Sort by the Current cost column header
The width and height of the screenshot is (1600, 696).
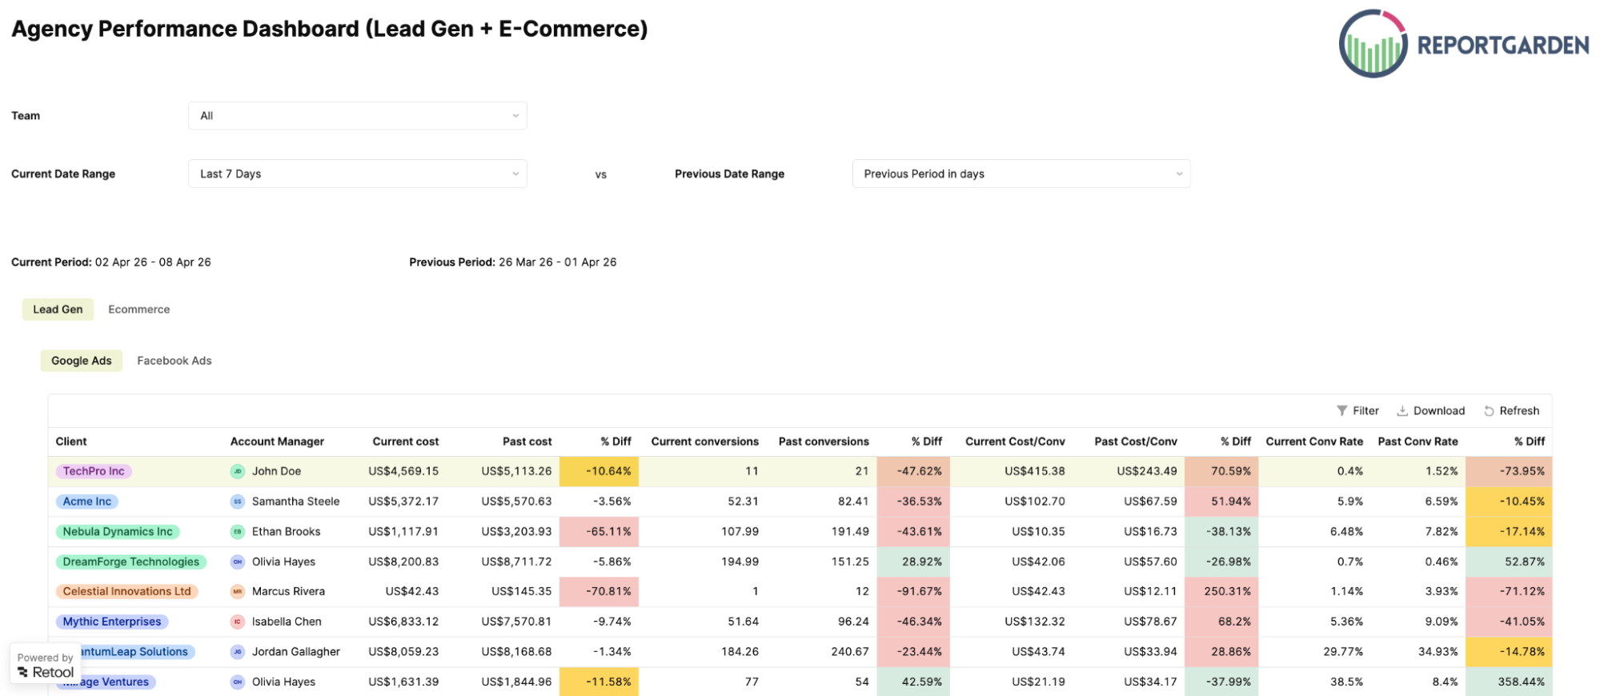pyautogui.click(x=405, y=442)
